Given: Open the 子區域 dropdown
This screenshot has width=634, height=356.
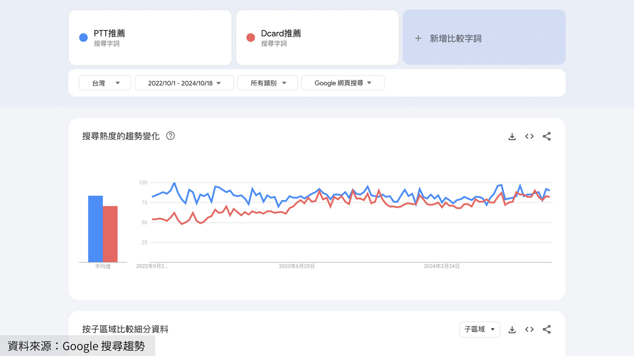Looking at the screenshot, I should click(479, 329).
